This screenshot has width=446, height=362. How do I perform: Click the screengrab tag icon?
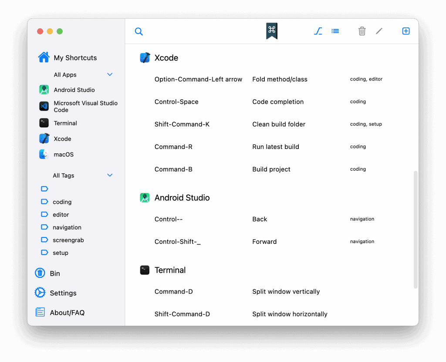tap(45, 240)
